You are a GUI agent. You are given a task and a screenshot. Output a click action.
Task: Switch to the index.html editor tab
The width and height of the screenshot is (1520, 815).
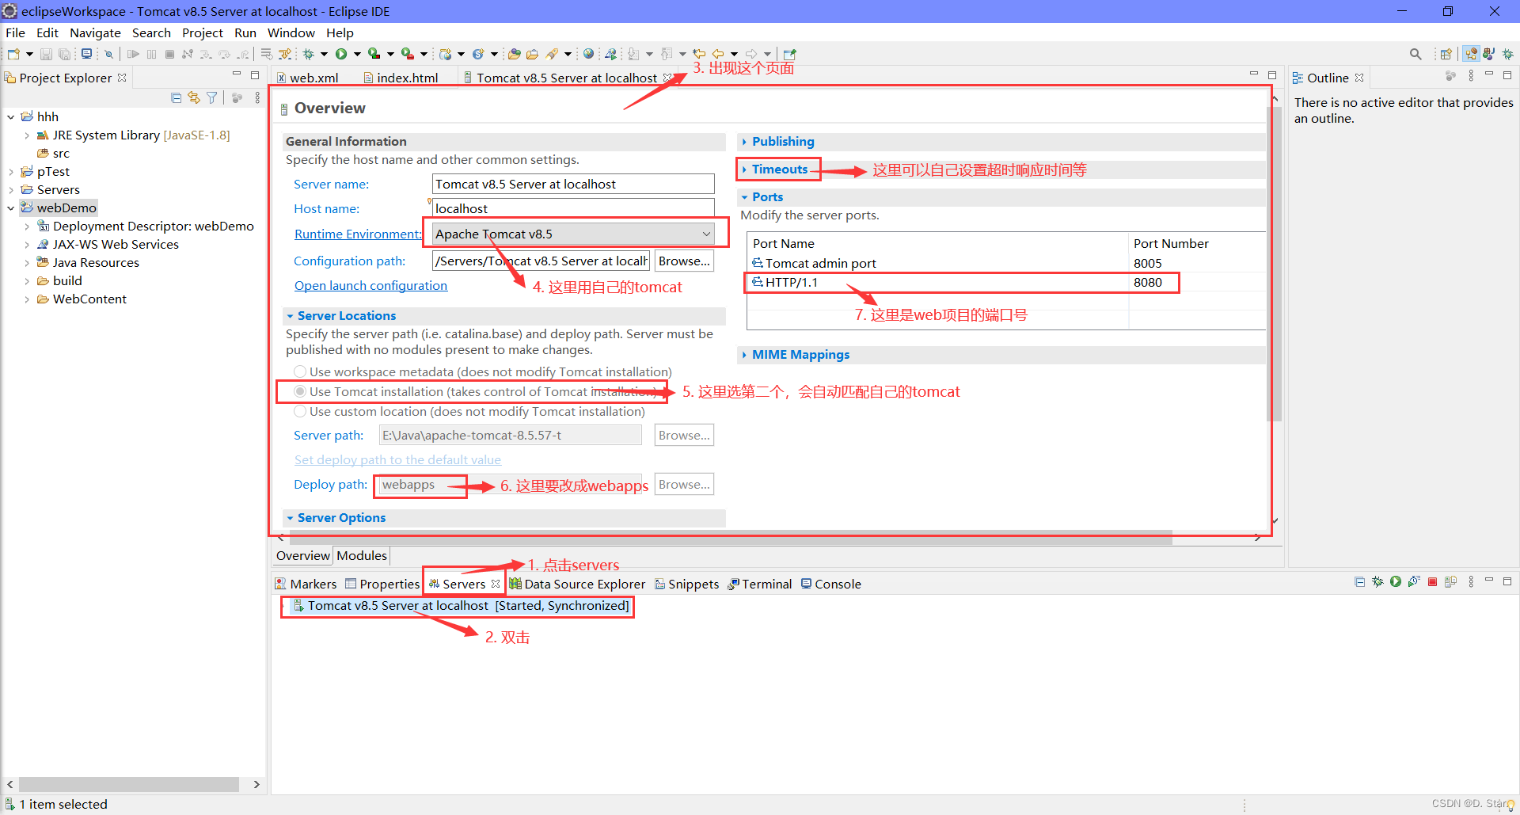[x=401, y=78]
